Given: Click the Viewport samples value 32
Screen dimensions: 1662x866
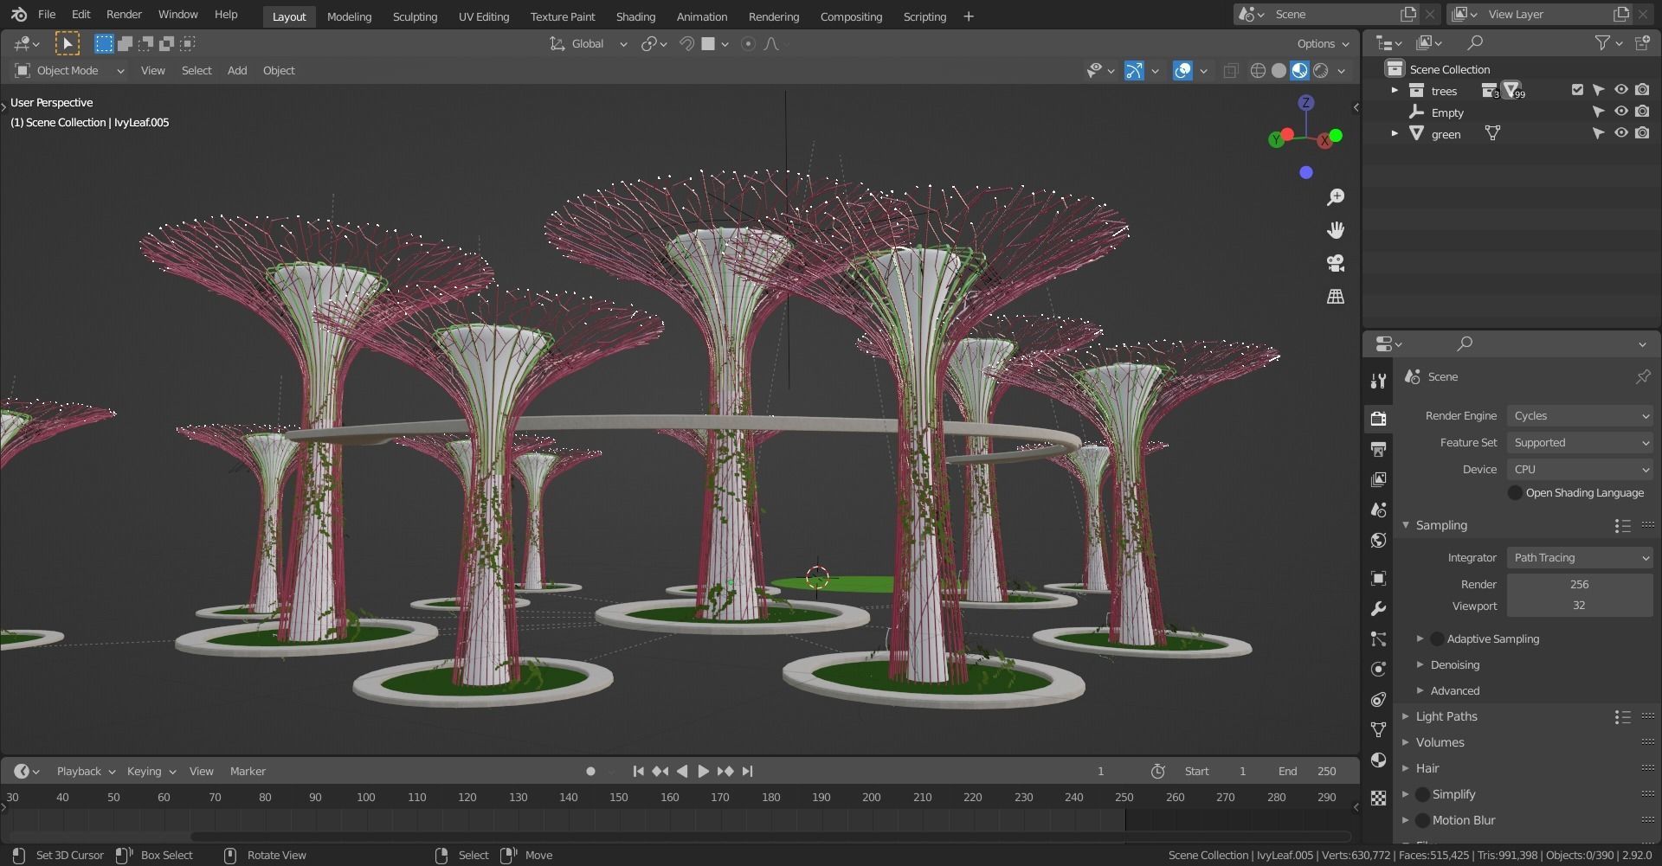Looking at the screenshot, I should pos(1580,606).
